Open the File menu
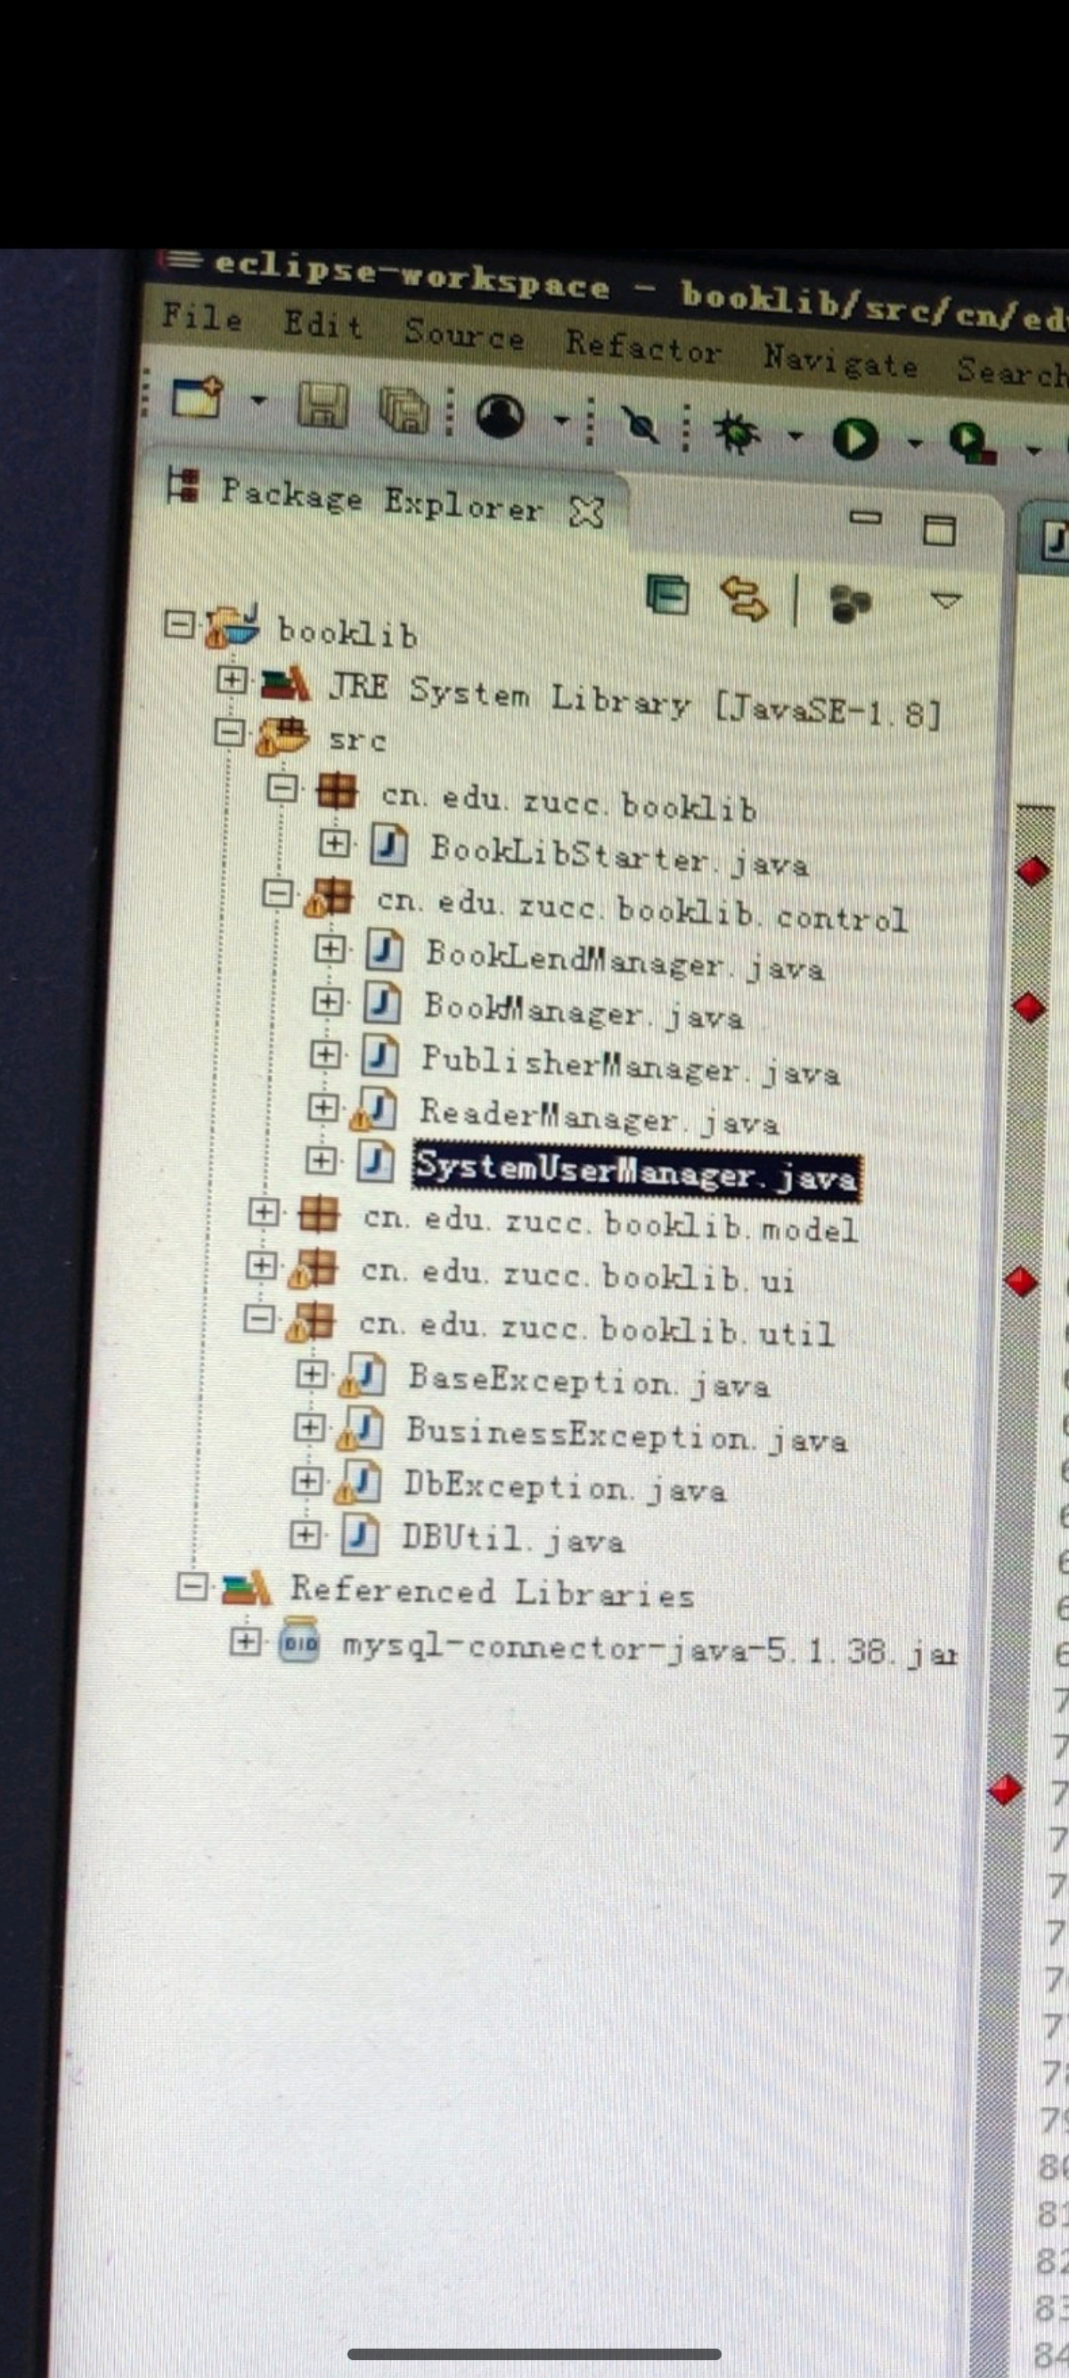The image size is (1069, 2378). point(202,318)
